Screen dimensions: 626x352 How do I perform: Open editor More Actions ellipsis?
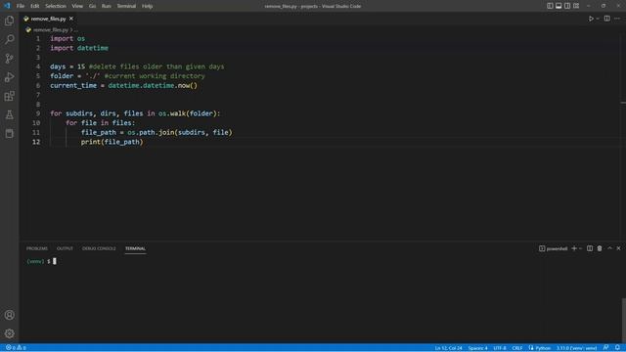coord(617,19)
